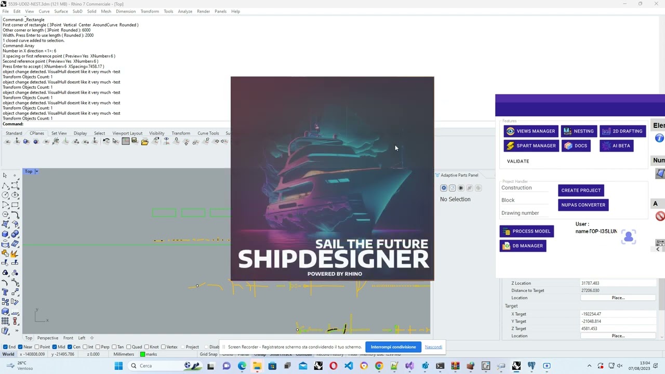Click the Process Model button
The height and width of the screenshot is (374, 665).
pos(527,231)
